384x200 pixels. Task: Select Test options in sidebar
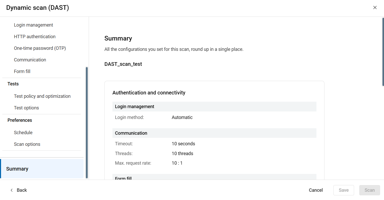pos(26,108)
